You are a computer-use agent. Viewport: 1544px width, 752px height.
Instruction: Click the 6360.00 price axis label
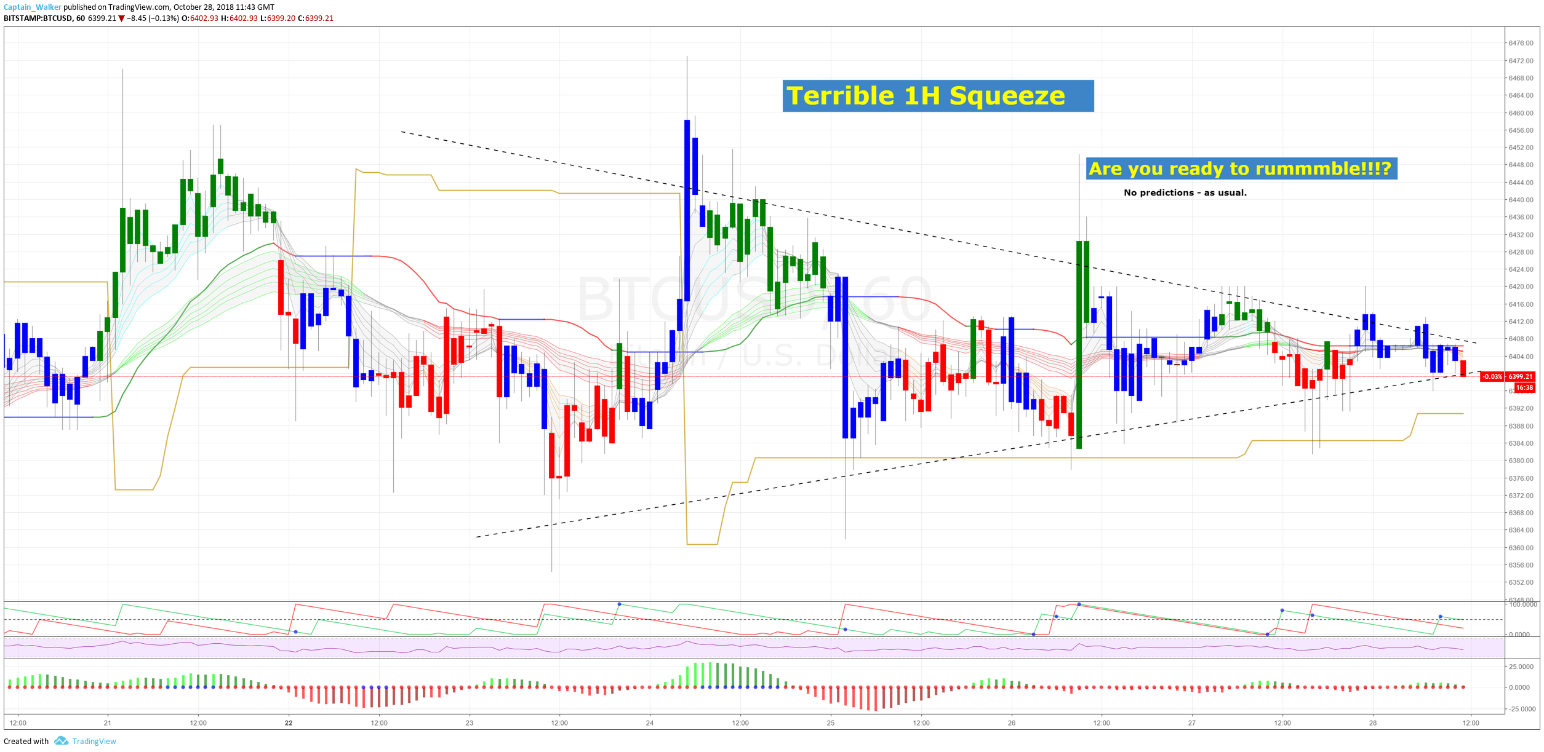1521,548
